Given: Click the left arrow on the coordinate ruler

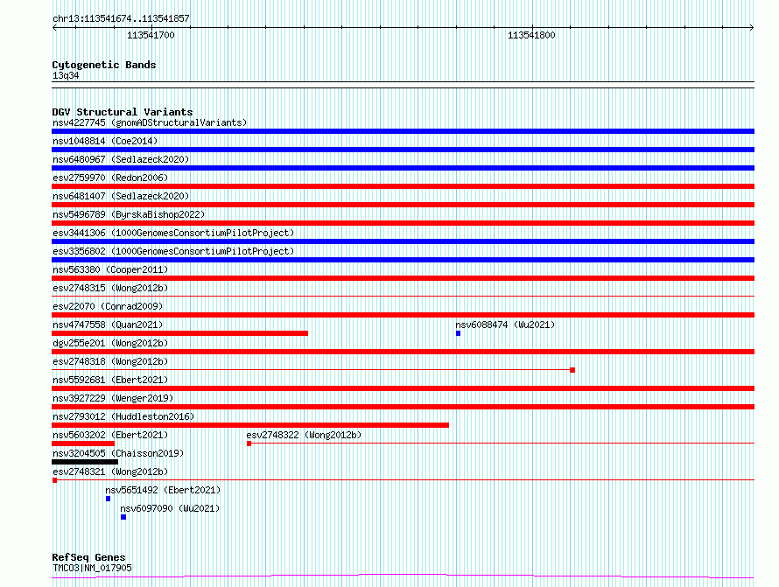Looking at the screenshot, I should pyautogui.click(x=54, y=27).
